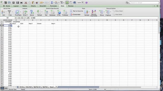This screenshot has width=163, height=91.
Task: Switch to Page Layout View button
Action: pyautogui.click(x=6, y=88)
